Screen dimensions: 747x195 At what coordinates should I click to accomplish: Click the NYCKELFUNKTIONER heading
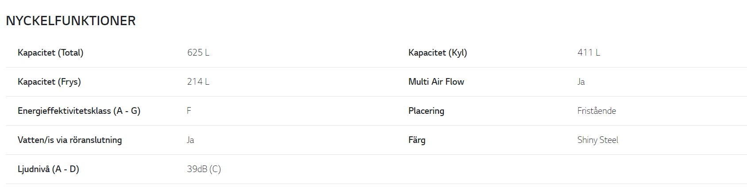coord(71,21)
